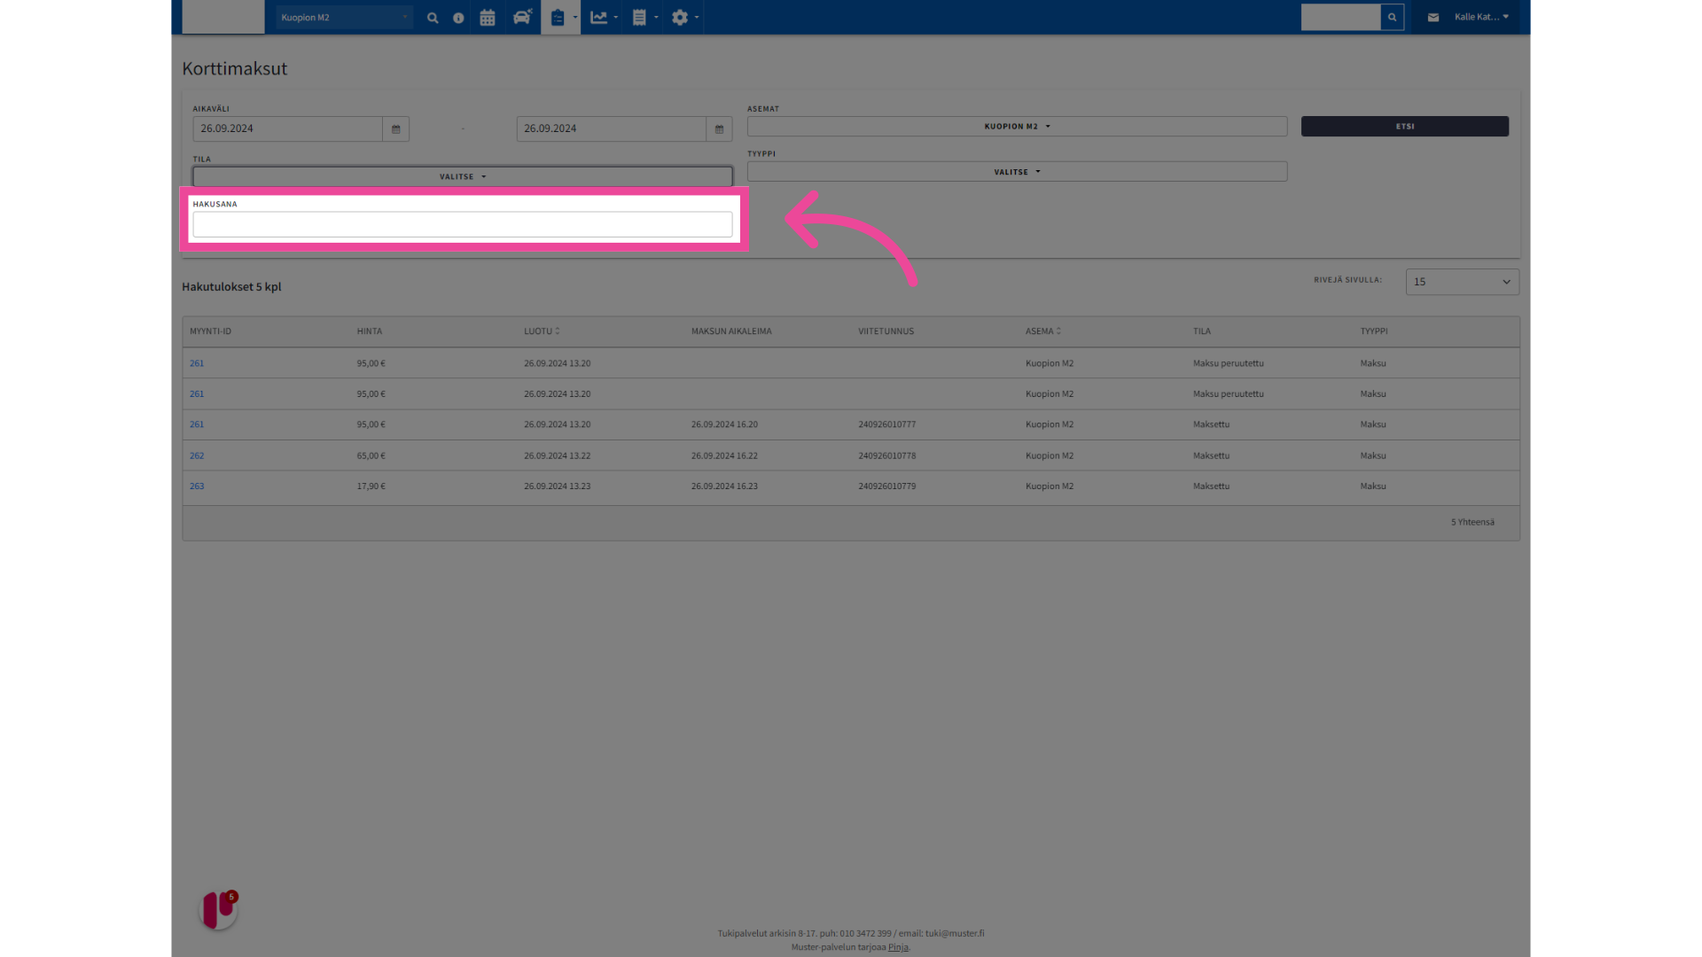Click the Hakusana input field
The height and width of the screenshot is (957, 1702).
pyautogui.click(x=463, y=225)
